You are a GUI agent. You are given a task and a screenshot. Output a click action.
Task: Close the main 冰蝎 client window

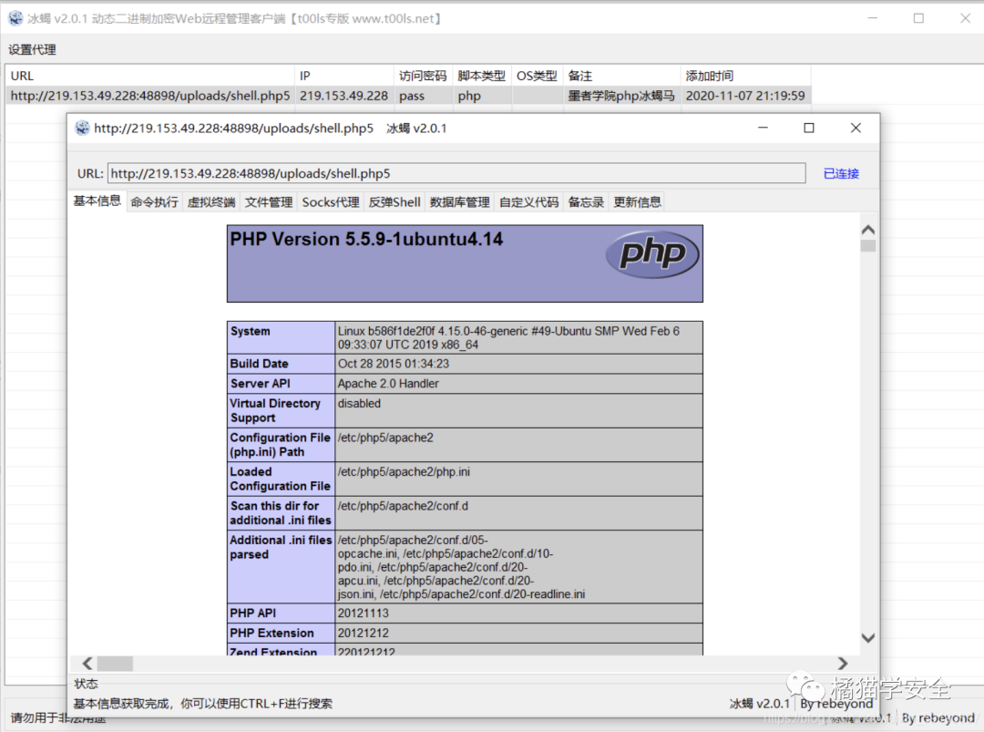(965, 18)
